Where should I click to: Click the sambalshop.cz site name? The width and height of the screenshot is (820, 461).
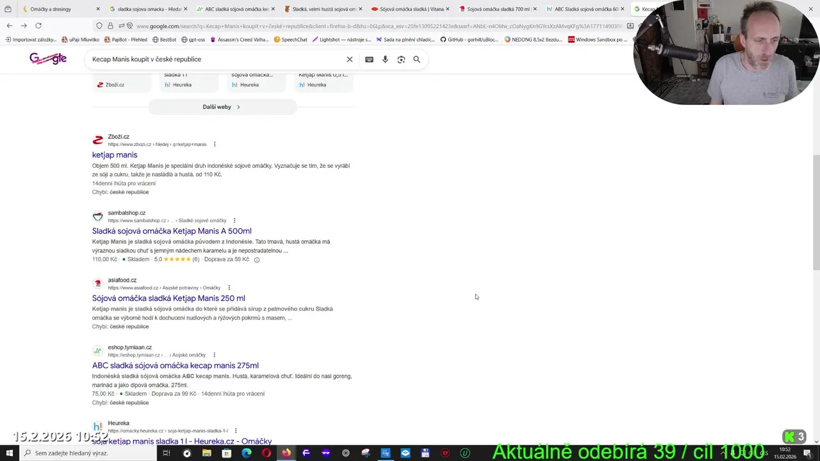tap(127, 213)
